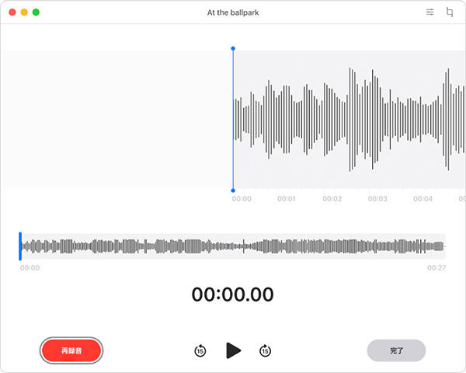
Task: Click the bottom handle of the playhead
Action: pos(233,190)
